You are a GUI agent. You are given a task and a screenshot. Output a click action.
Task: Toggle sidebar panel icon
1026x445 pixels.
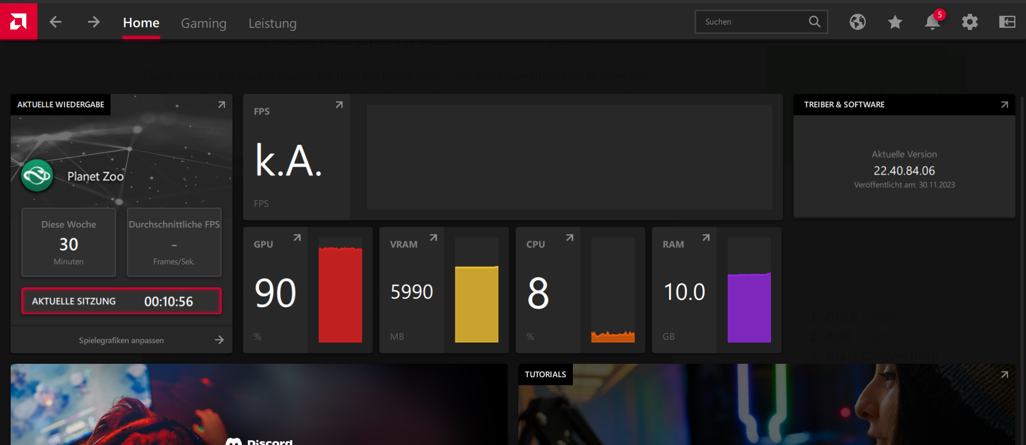[x=1007, y=22]
